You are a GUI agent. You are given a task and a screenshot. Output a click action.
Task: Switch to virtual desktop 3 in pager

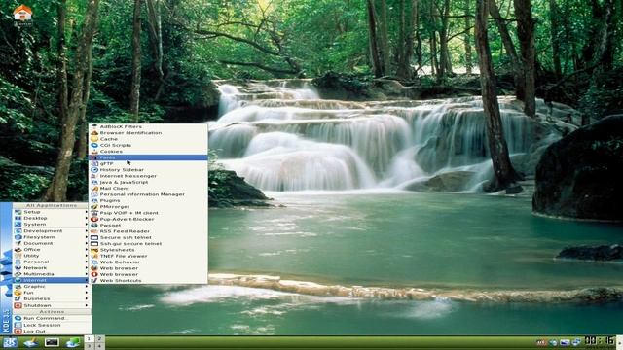point(89,346)
